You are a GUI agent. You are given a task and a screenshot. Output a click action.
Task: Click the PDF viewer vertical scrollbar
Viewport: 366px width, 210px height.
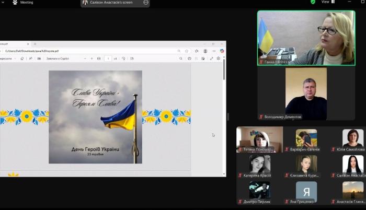pos(224,69)
